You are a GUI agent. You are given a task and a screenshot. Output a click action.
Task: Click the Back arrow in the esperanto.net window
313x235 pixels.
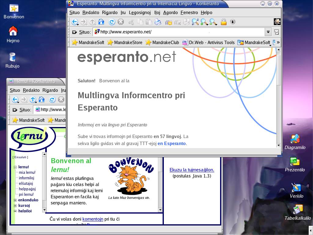click(74, 22)
